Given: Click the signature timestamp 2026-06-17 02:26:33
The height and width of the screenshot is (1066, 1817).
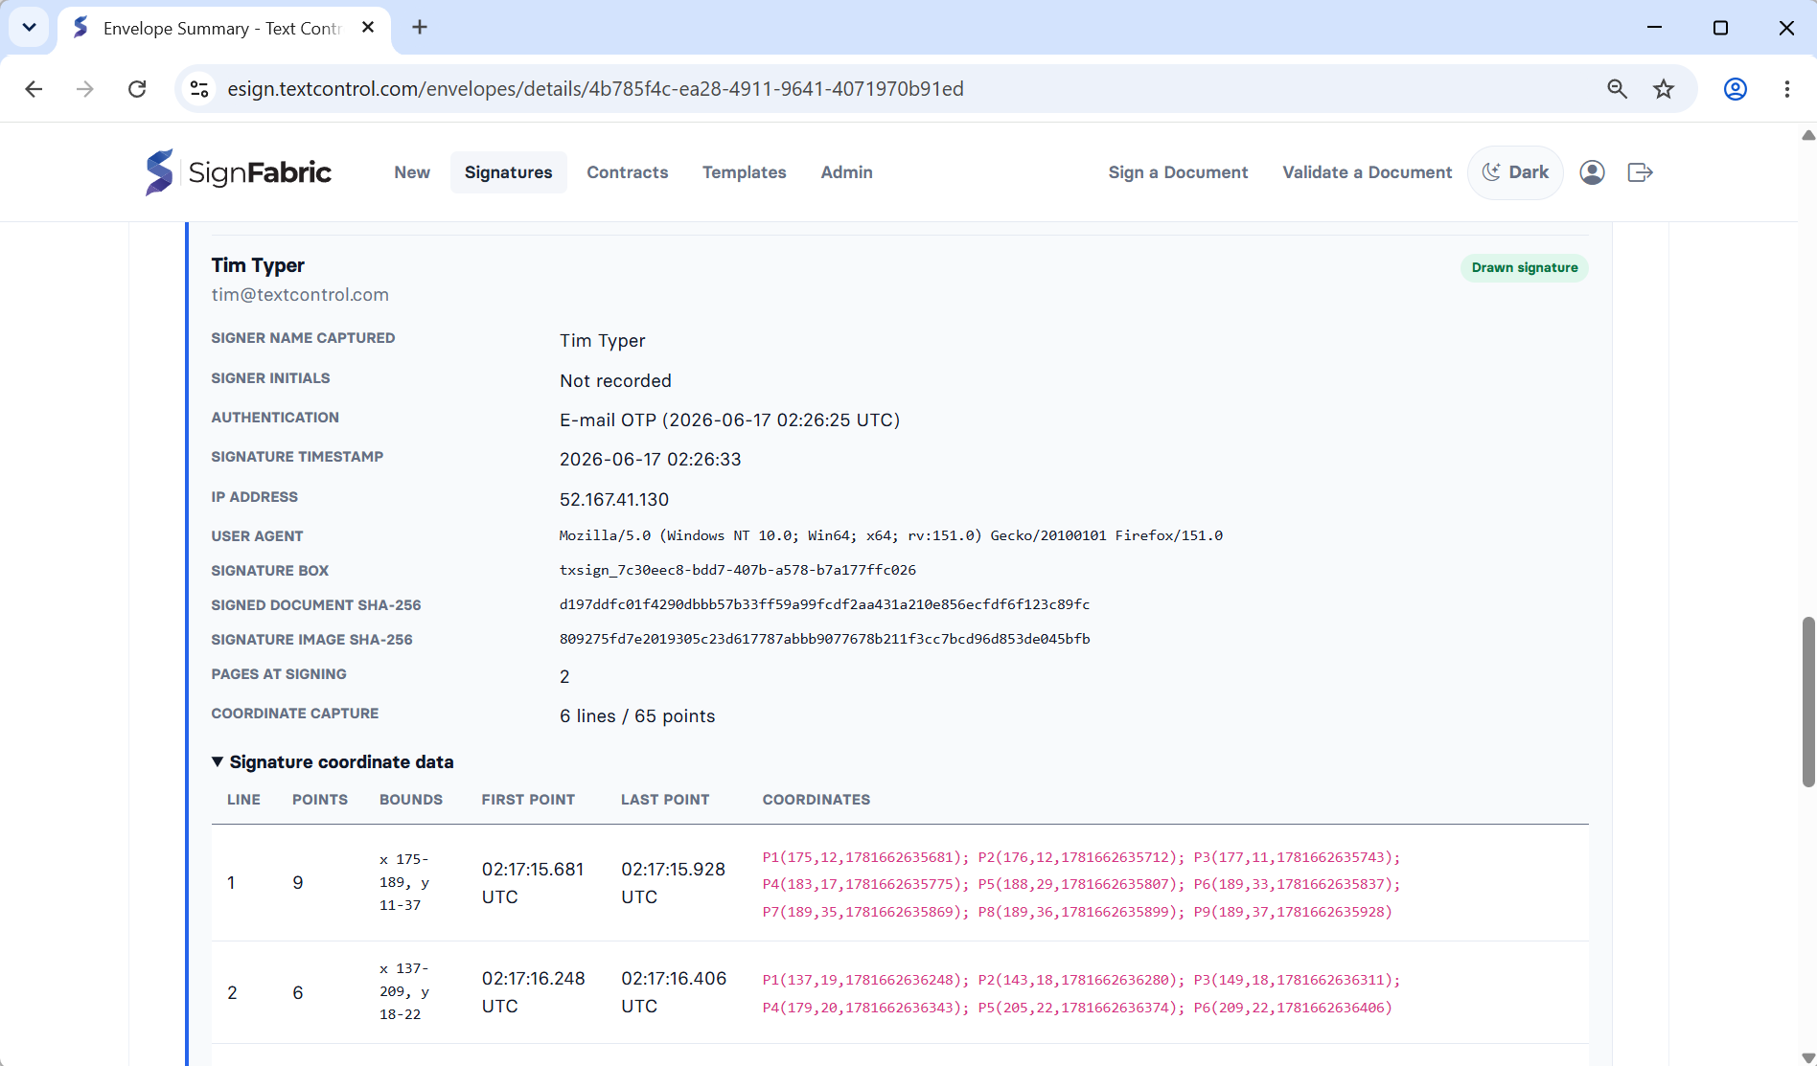Looking at the screenshot, I should coord(651,460).
